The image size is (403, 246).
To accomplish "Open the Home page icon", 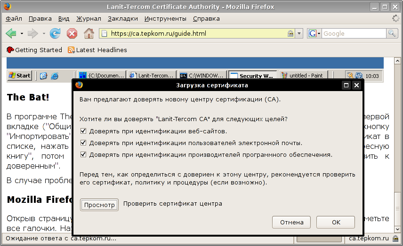I will tap(89, 34).
